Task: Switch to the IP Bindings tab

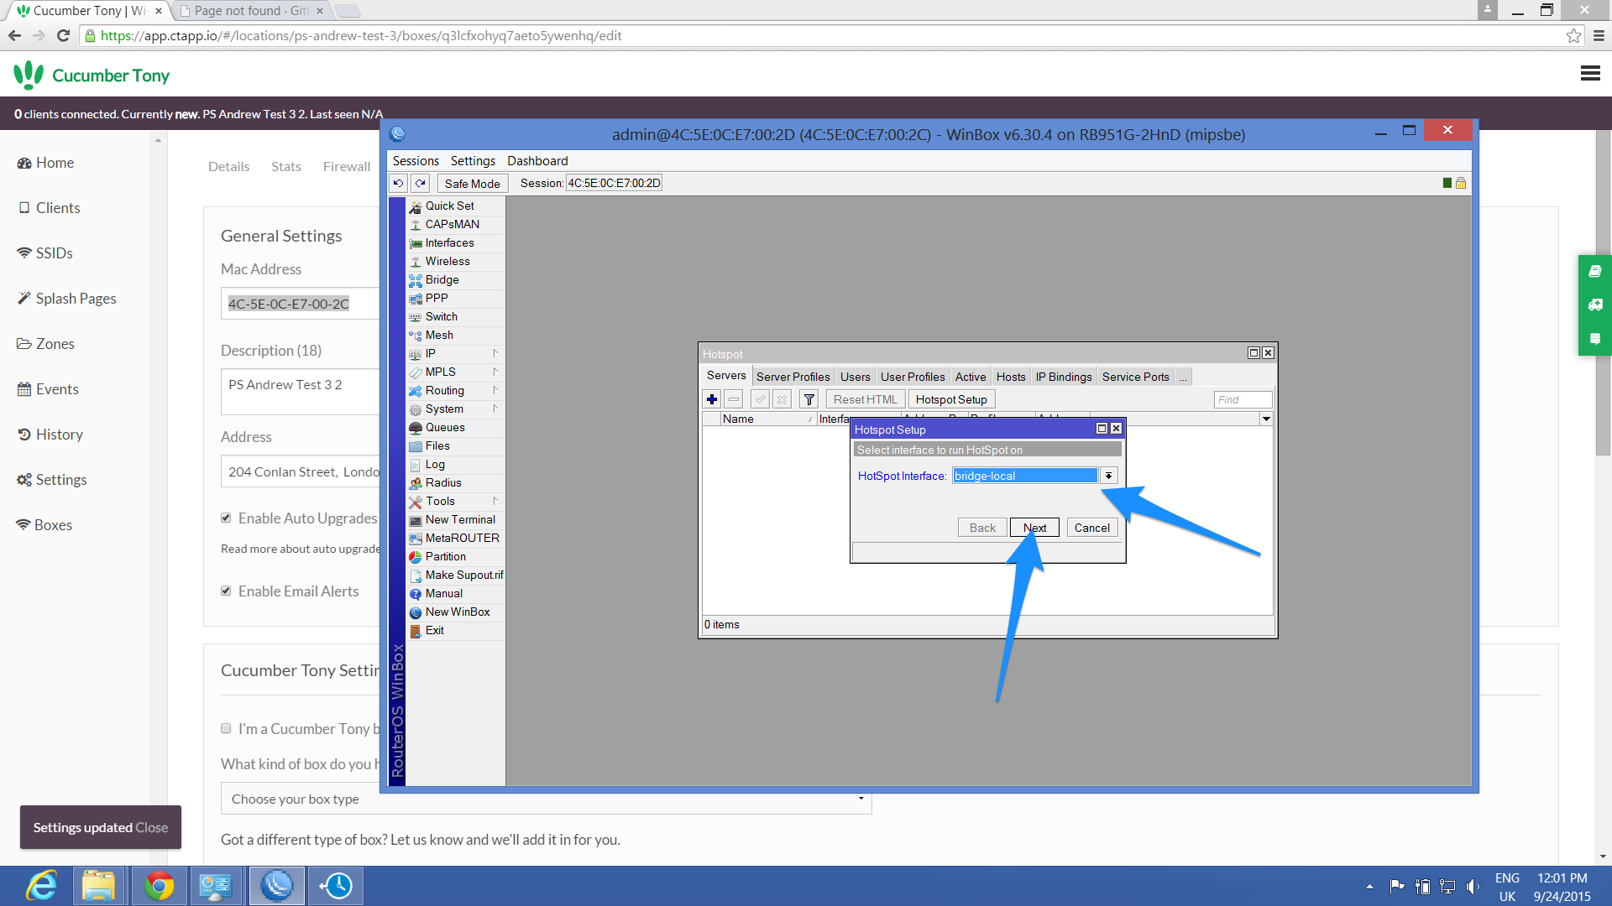Action: click(x=1064, y=377)
